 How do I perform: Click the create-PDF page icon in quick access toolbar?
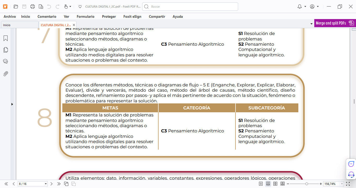41,7
